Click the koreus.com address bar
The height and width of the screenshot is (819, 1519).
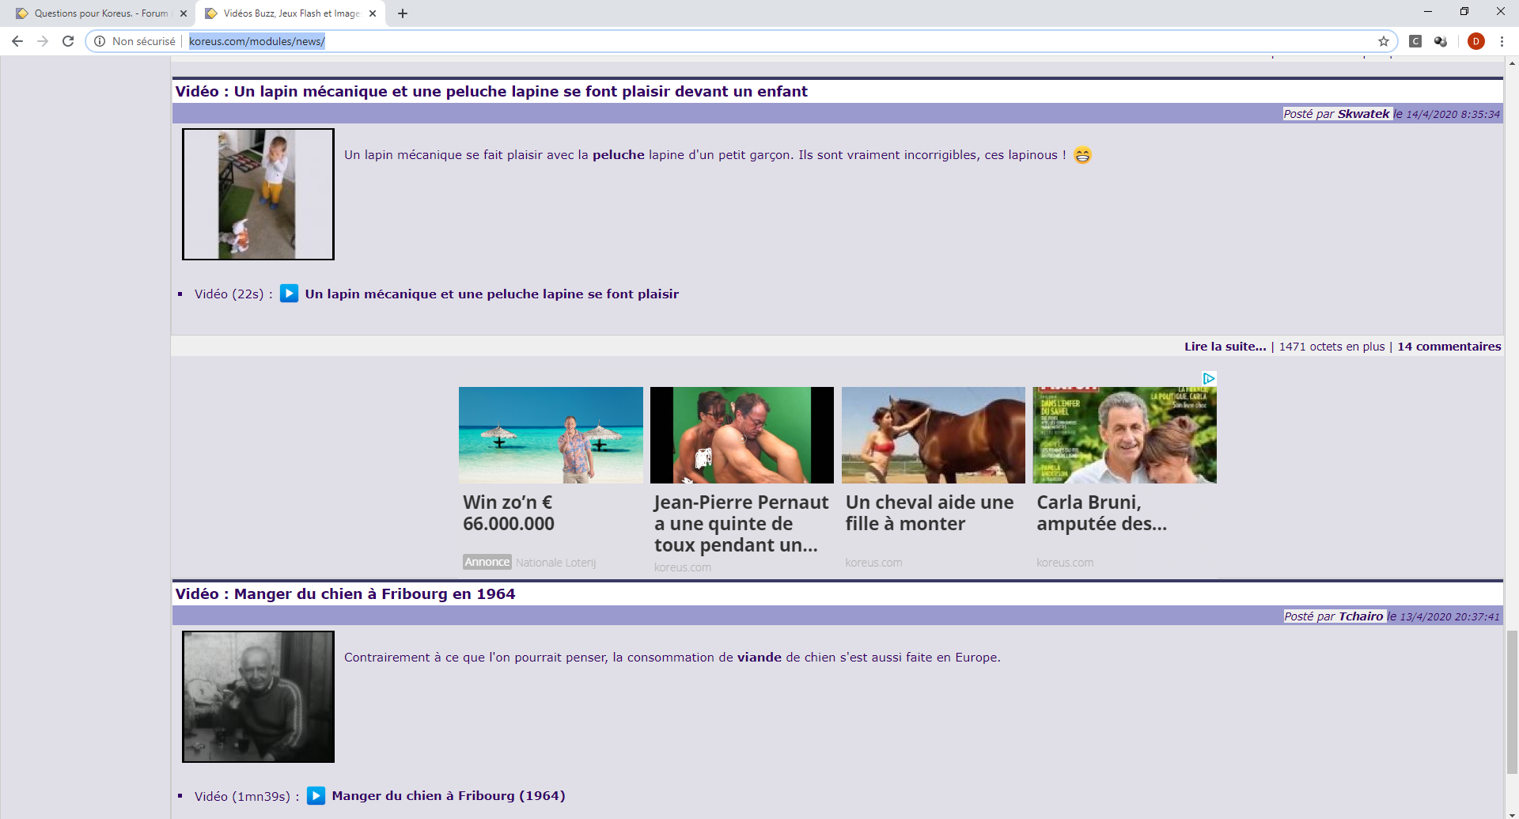712,41
